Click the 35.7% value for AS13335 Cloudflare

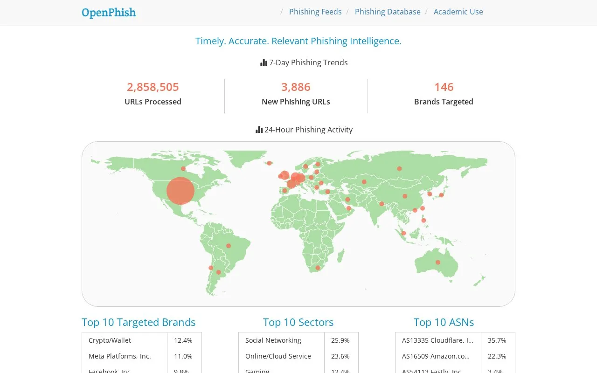(497, 340)
